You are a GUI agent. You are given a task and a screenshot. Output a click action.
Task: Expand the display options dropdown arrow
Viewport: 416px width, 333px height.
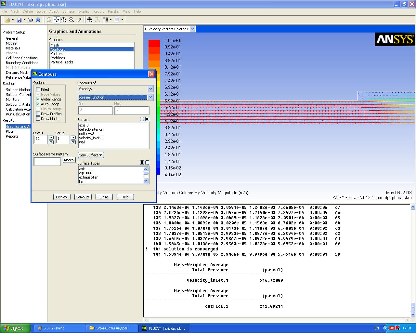(122, 20)
